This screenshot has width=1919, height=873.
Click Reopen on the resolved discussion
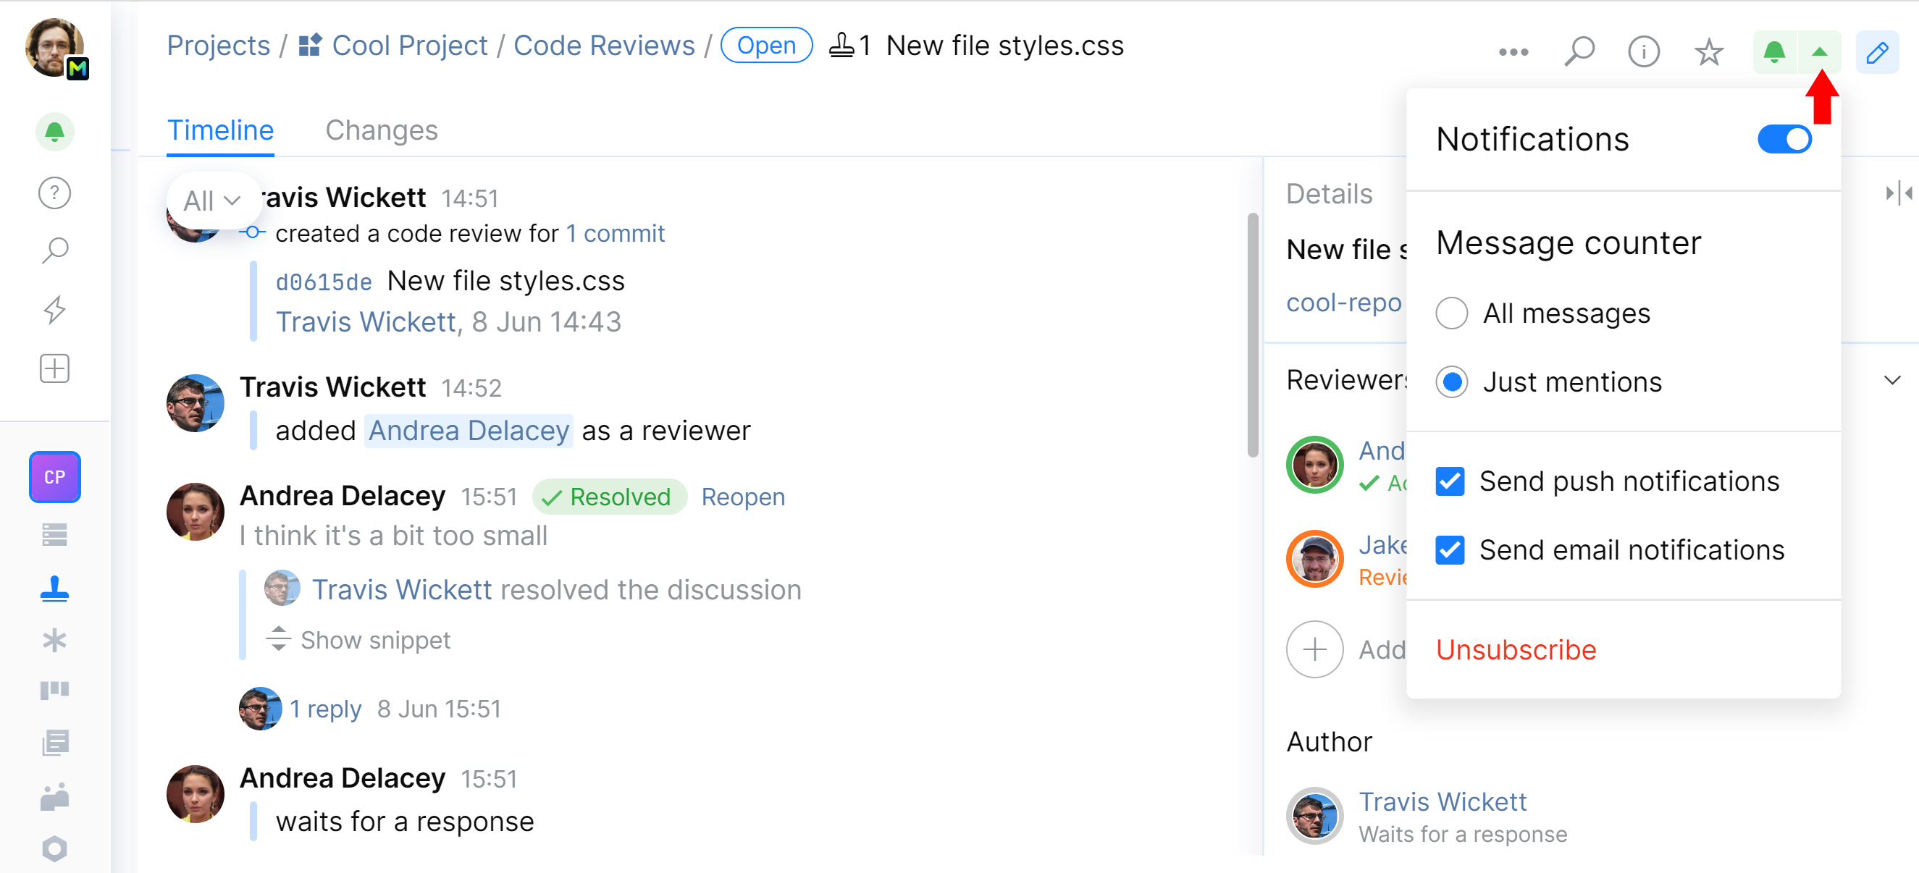coord(743,497)
